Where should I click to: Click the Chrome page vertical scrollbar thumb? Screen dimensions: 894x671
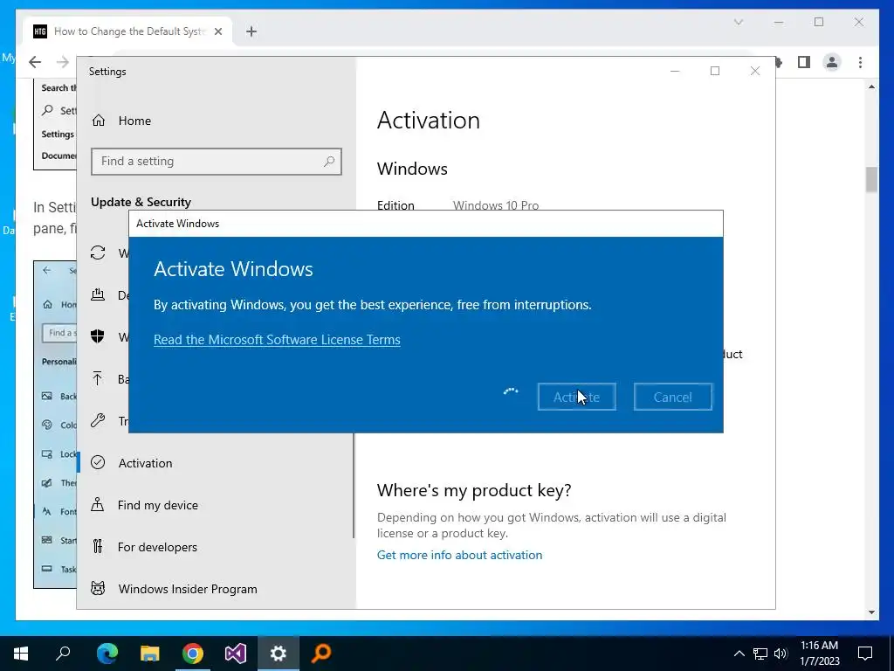(871, 179)
